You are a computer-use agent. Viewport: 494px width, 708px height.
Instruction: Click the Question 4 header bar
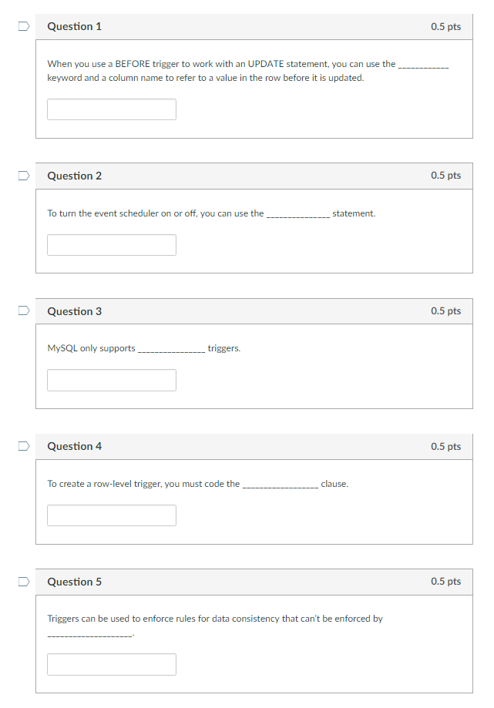(x=254, y=445)
